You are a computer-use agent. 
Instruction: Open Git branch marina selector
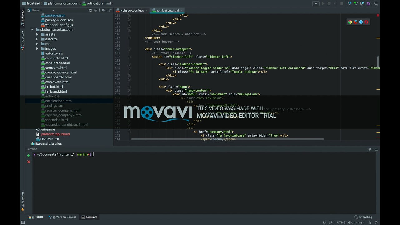pos(356,222)
